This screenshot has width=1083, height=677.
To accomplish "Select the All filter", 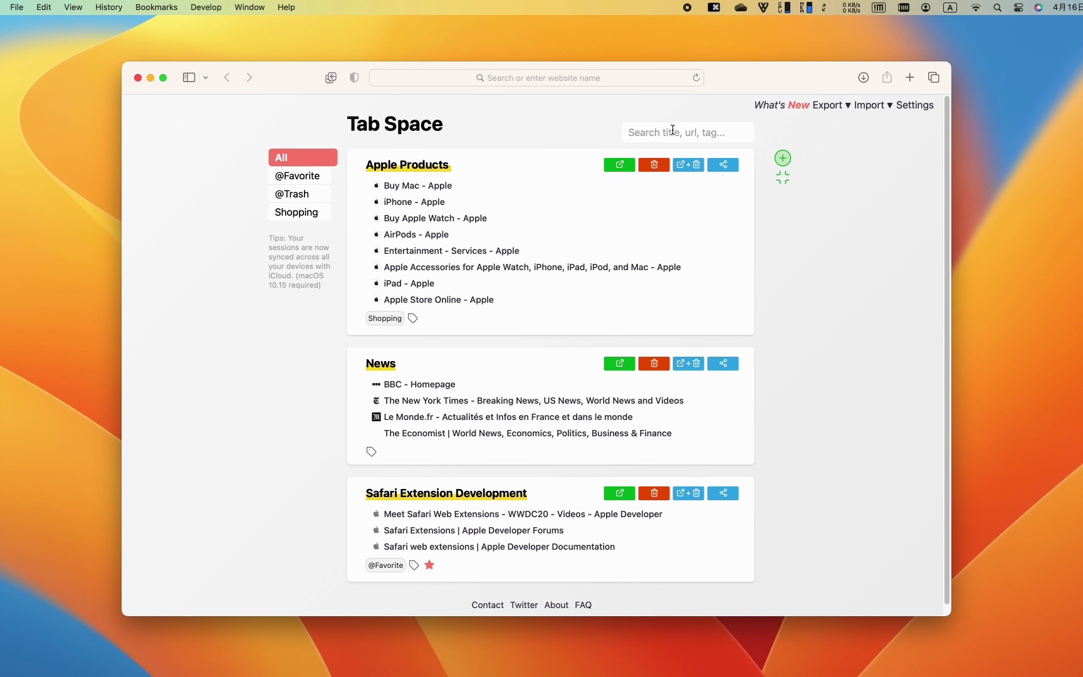I will coord(303,157).
